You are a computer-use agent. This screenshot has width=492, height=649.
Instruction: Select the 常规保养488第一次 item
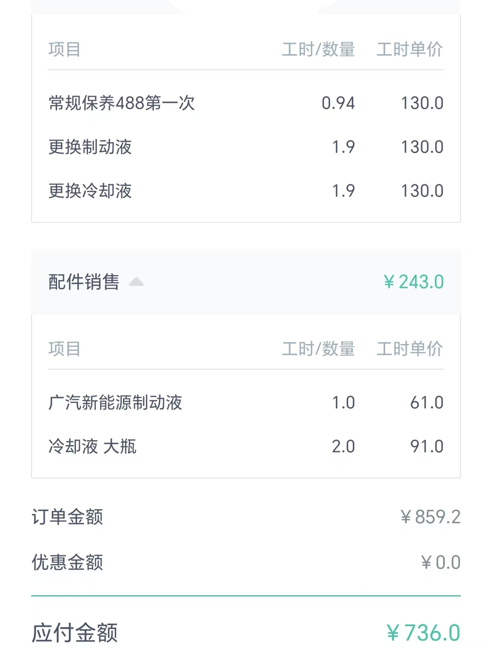click(x=122, y=103)
